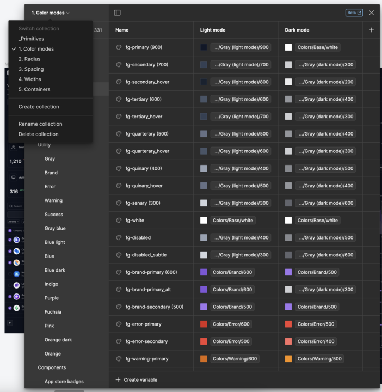The image size is (382, 392).
Task: Click the palette icon beside fg-primary (900)
Action: pos(119,47)
